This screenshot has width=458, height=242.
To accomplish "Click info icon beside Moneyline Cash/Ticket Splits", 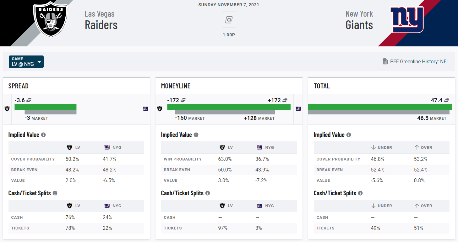I will pos(208,193).
